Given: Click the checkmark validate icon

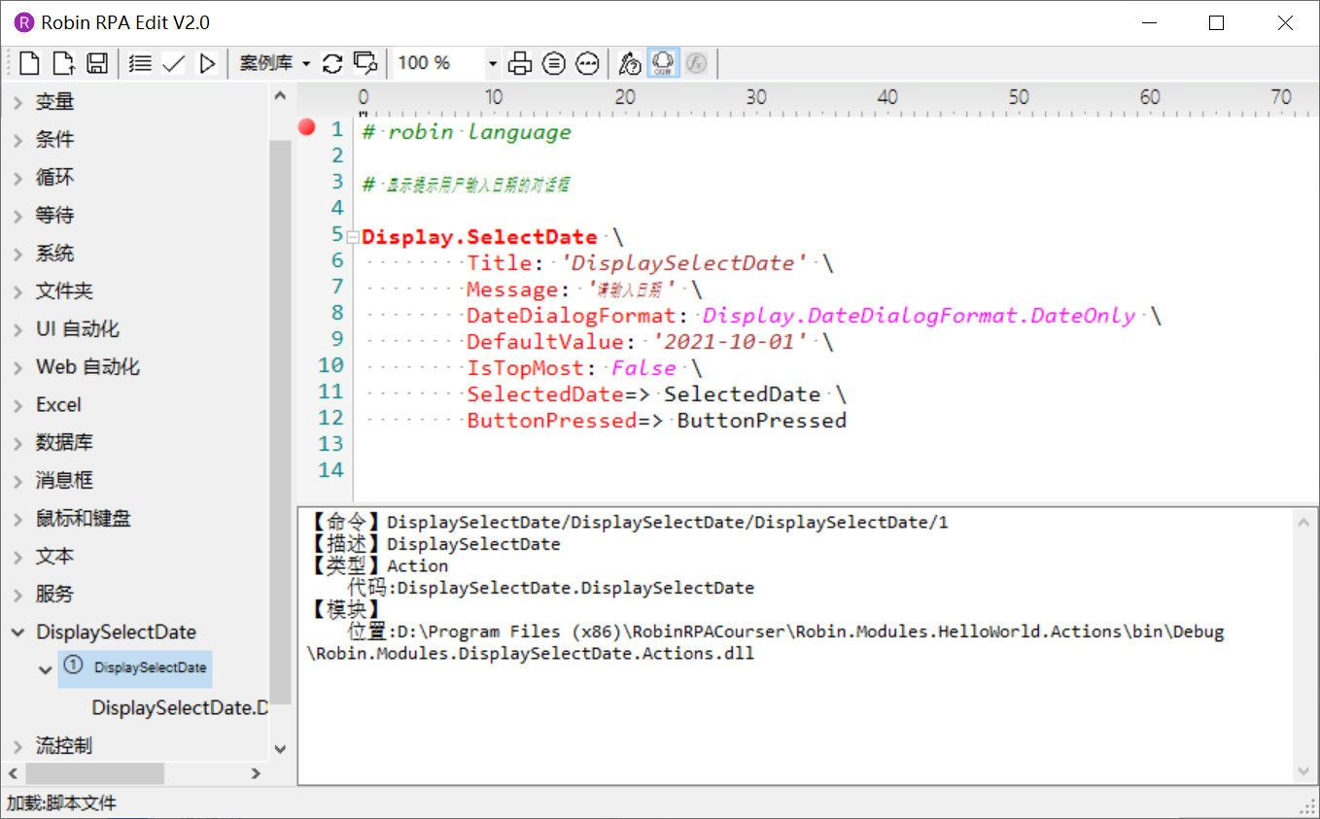Looking at the screenshot, I should pos(173,64).
